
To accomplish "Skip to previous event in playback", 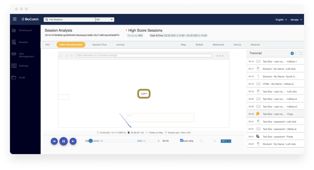I will 54,141.
